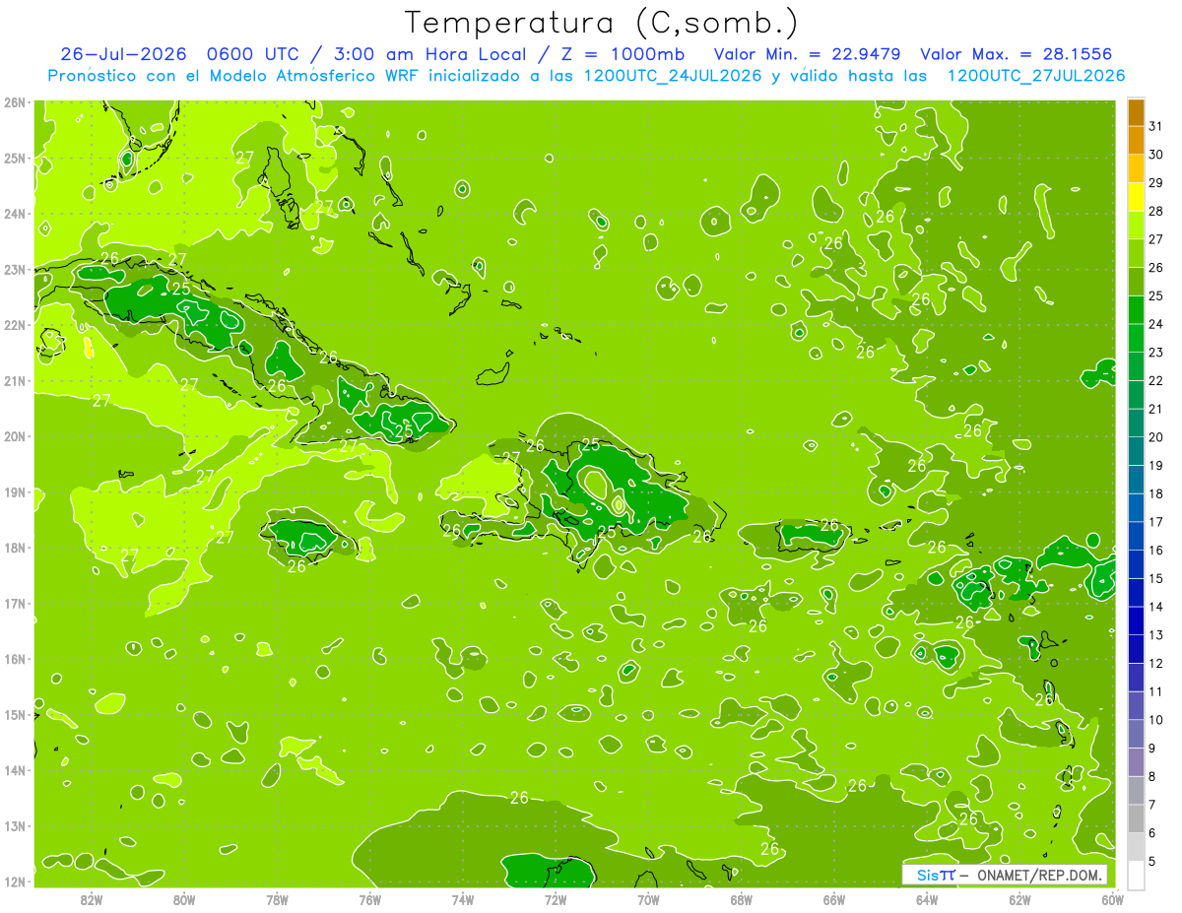The height and width of the screenshot is (913, 1182).
Task: Click the '24N' latitude label
Action: pos(15,214)
